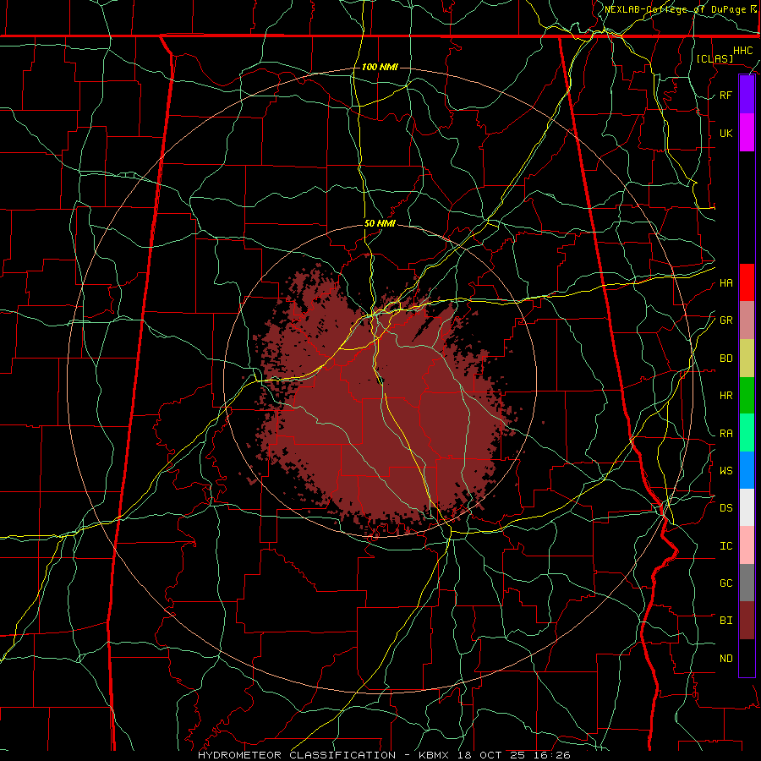Click the RA light green legend swatch
761x761 pixels.
point(747,433)
